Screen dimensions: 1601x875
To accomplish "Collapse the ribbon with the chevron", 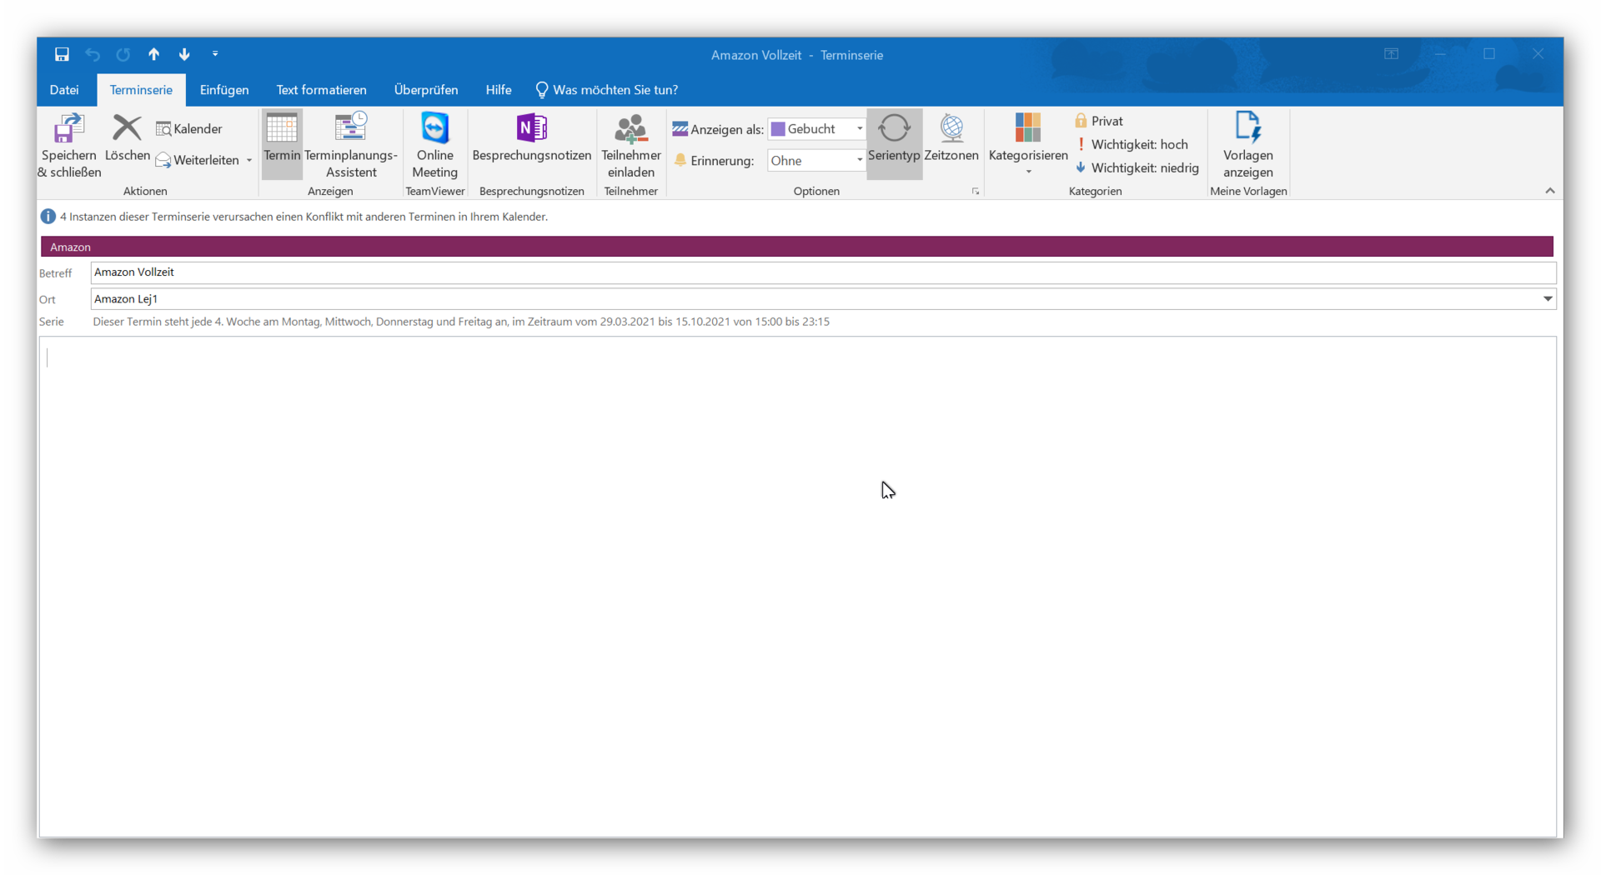I will pos(1550,191).
